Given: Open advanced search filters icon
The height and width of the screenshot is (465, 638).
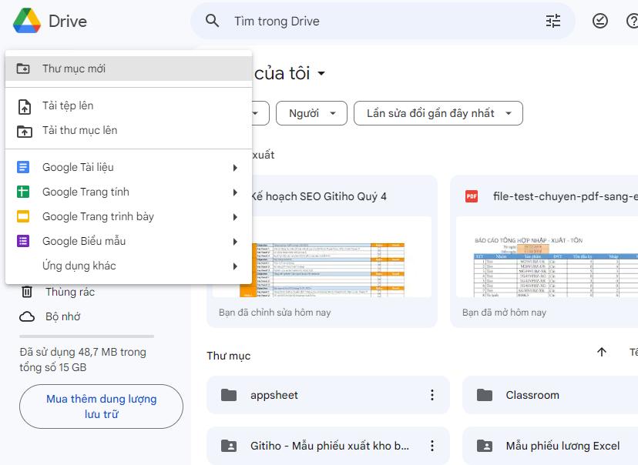Looking at the screenshot, I should [x=552, y=21].
